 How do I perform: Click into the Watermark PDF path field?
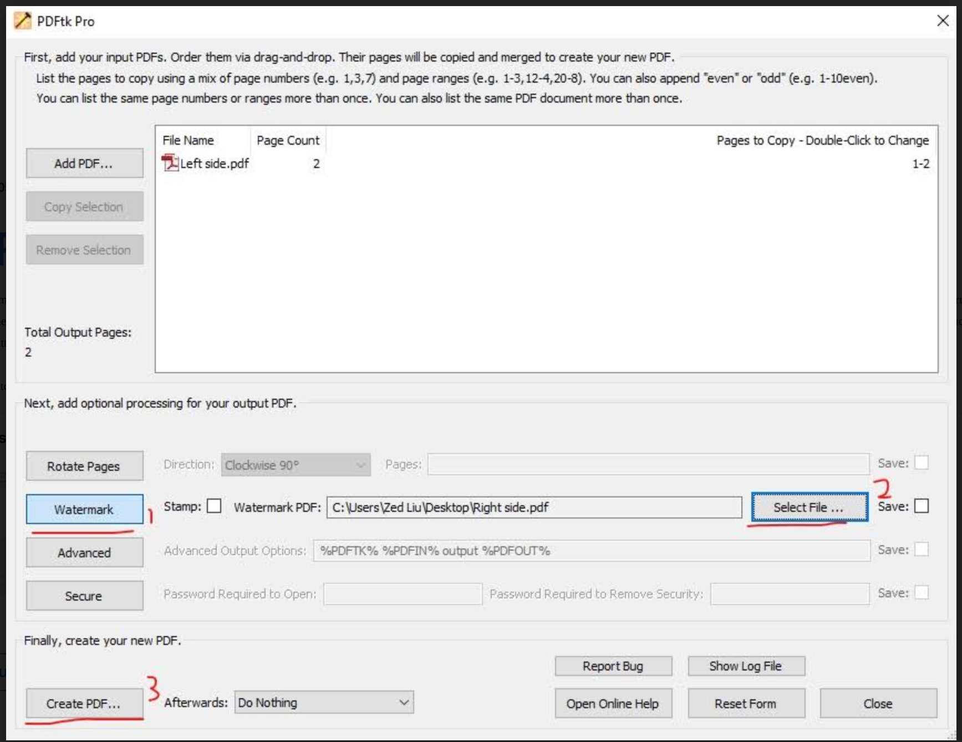click(534, 507)
